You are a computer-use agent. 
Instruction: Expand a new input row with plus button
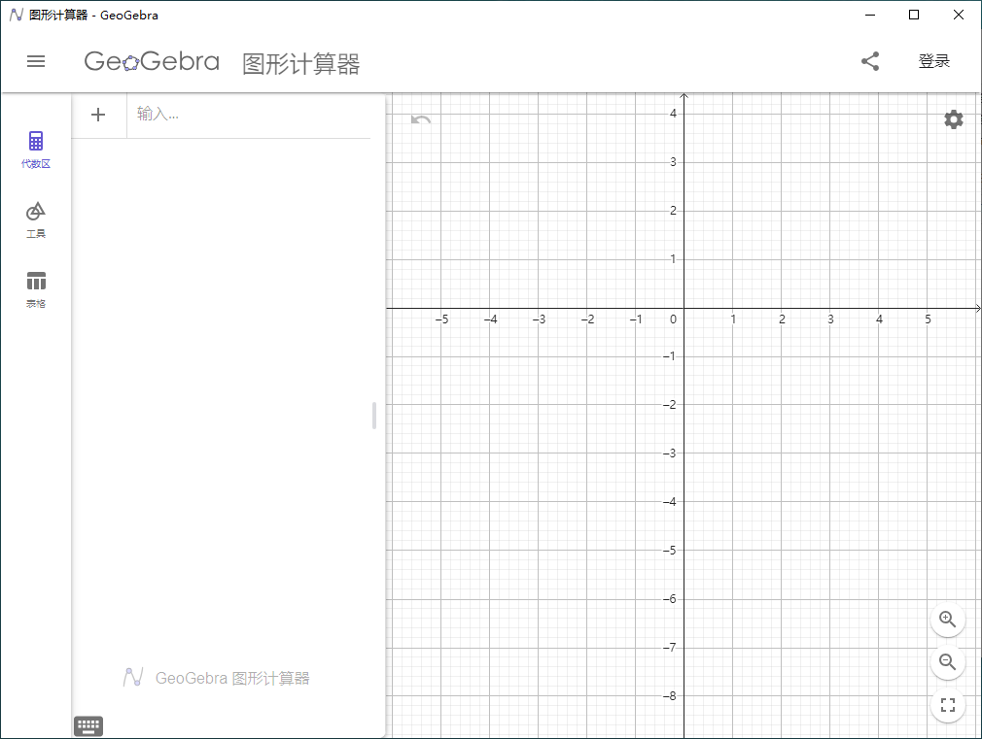pos(98,115)
